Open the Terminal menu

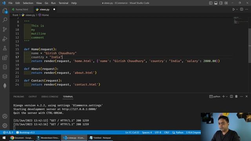[x=64, y=3]
